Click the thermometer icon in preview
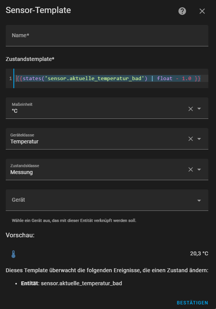This screenshot has width=216, height=309. click(x=13, y=254)
